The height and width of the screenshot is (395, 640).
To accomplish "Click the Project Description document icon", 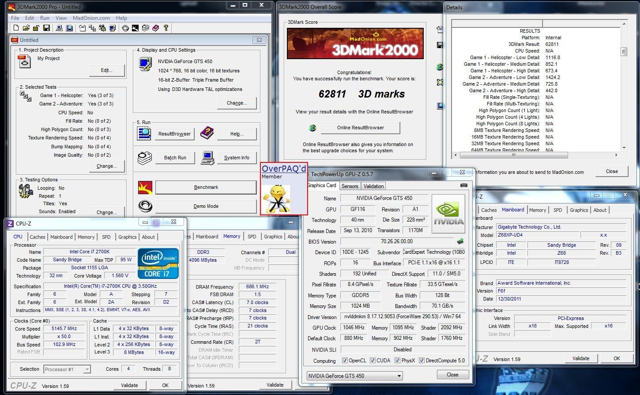I will coord(25,62).
